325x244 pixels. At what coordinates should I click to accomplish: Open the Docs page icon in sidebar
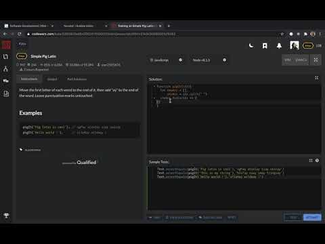[6, 94]
